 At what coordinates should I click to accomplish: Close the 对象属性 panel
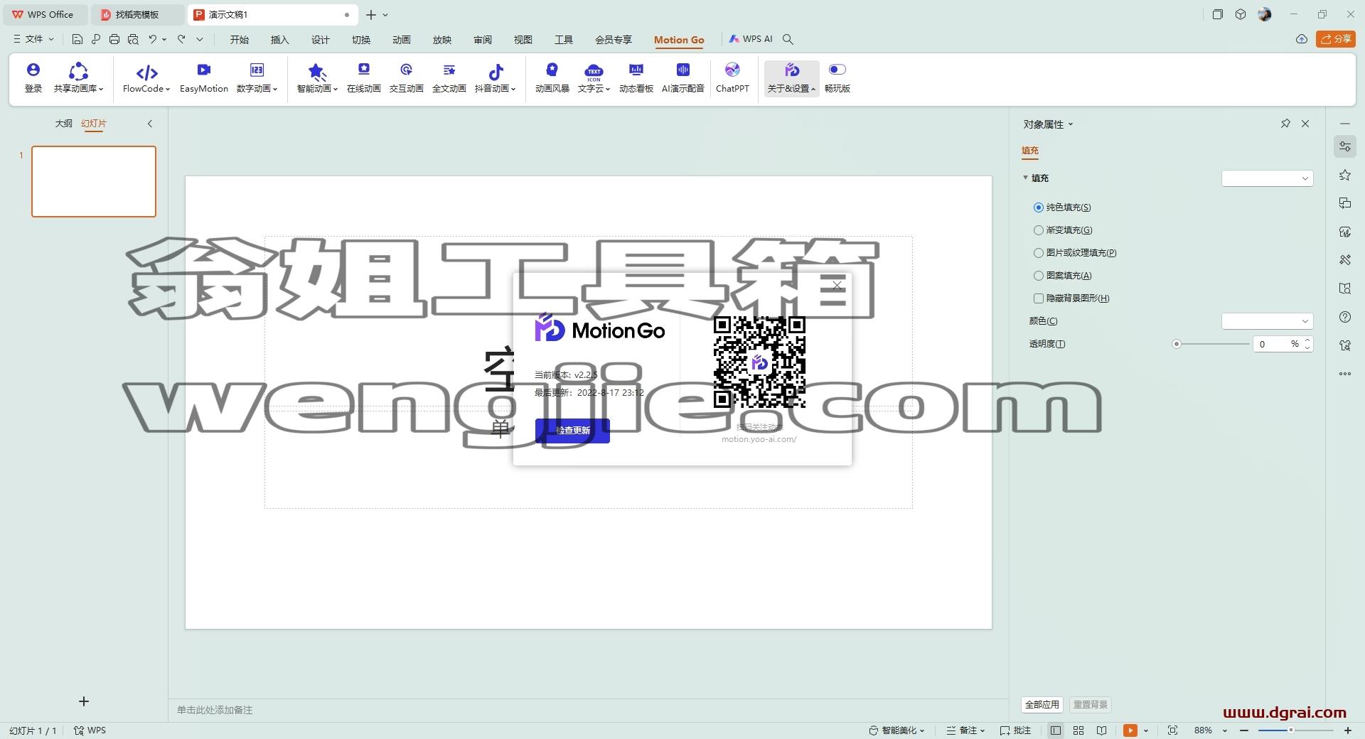1305,124
